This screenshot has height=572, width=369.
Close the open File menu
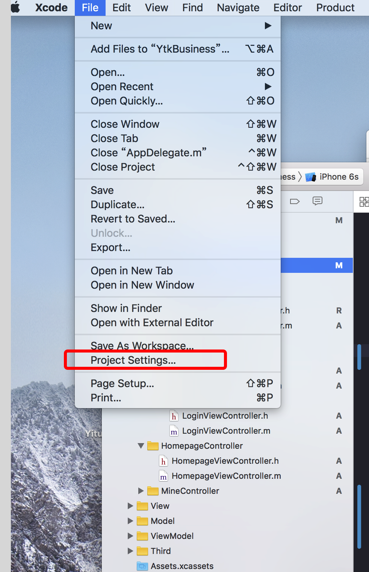pos(90,8)
